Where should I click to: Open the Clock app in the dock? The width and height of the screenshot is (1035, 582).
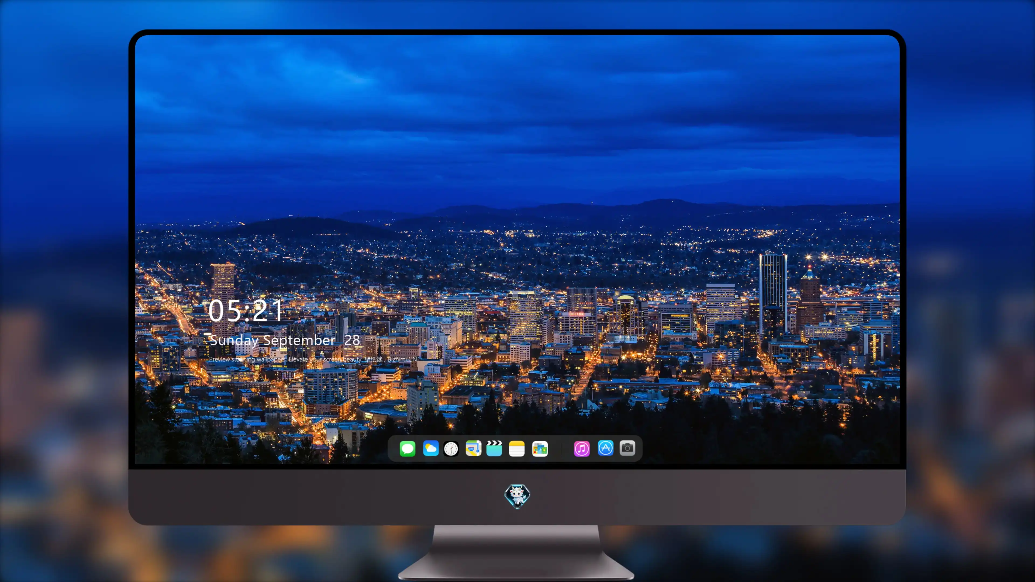451,449
